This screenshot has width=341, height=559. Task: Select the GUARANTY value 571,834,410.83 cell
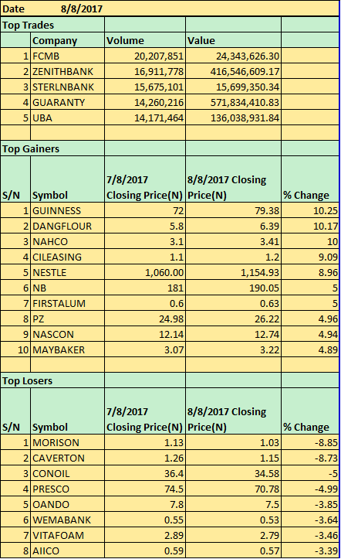[233, 102]
